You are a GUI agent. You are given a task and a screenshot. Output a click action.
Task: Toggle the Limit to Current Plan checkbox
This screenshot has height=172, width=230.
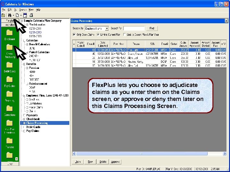[x=98, y=35]
